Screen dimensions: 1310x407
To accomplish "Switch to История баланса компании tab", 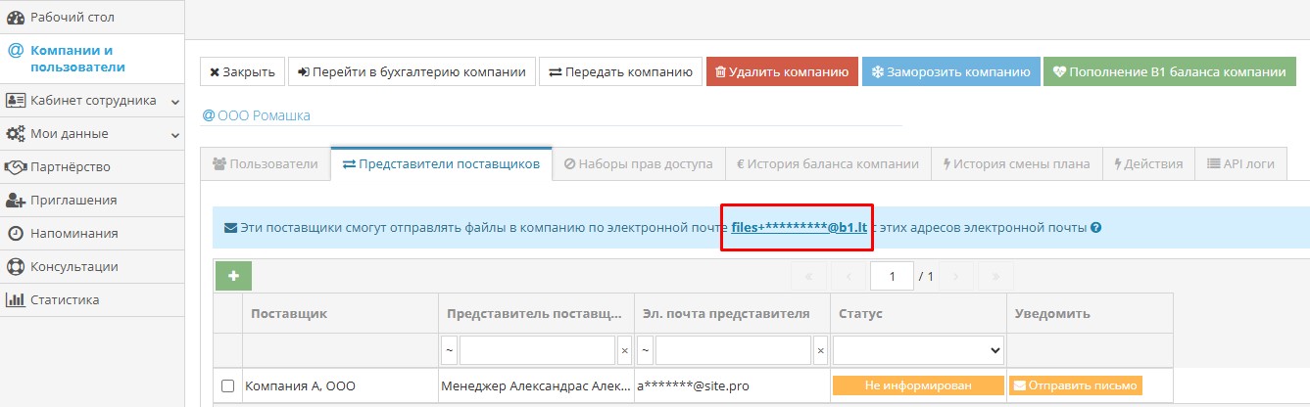I will 827,163.
